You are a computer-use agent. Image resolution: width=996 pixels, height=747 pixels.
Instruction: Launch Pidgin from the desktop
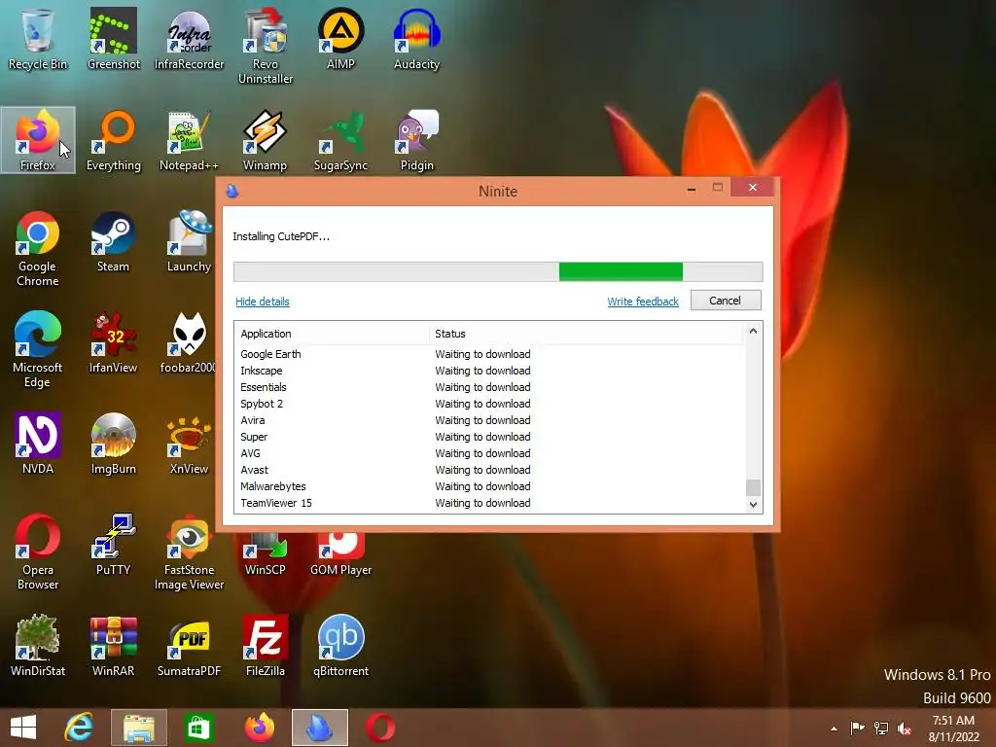click(416, 140)
